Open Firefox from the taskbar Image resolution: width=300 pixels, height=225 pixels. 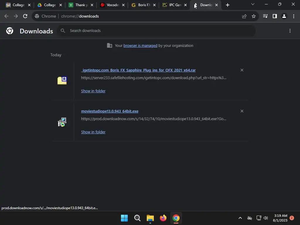pos(163,218)
